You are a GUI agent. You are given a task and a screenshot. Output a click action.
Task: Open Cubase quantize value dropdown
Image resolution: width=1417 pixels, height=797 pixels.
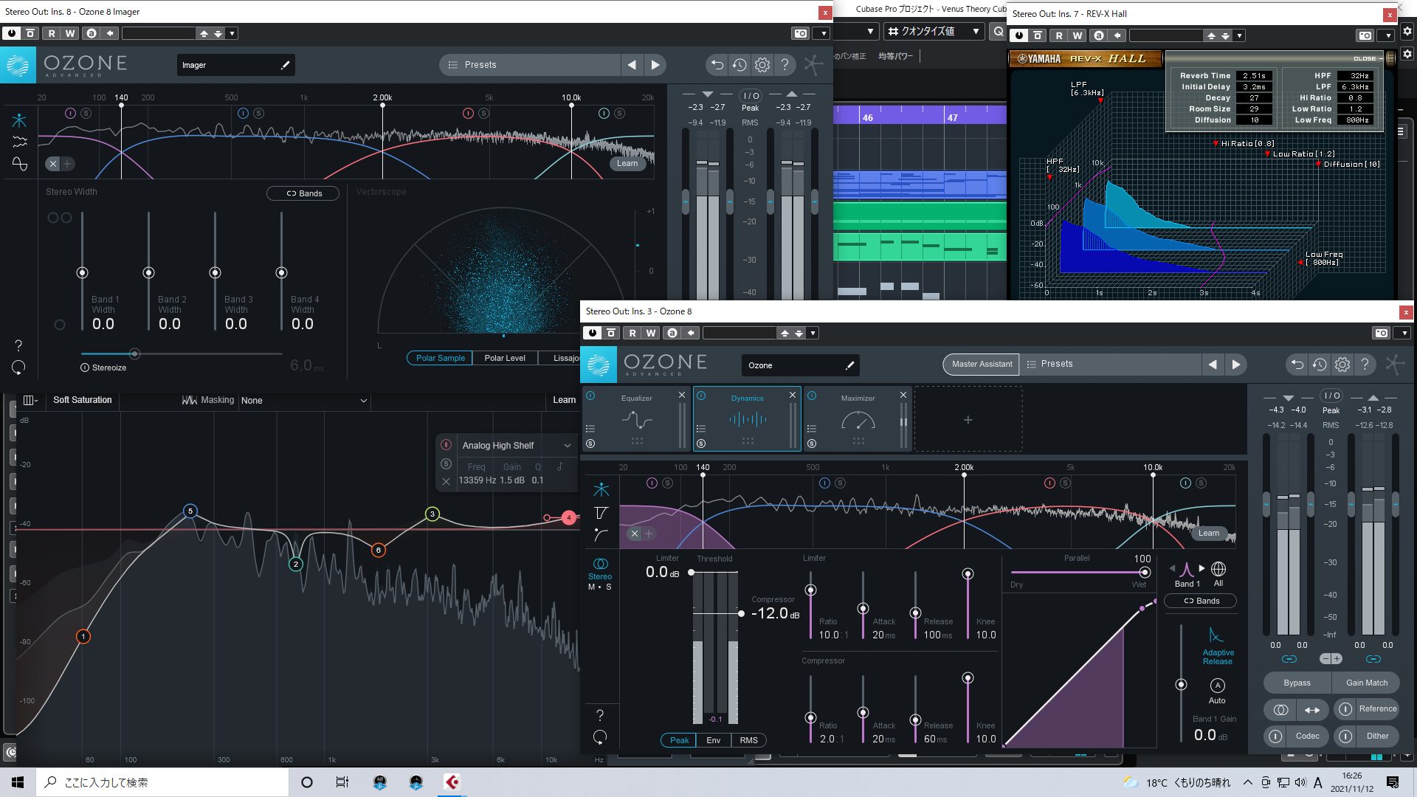coord(935,31)
